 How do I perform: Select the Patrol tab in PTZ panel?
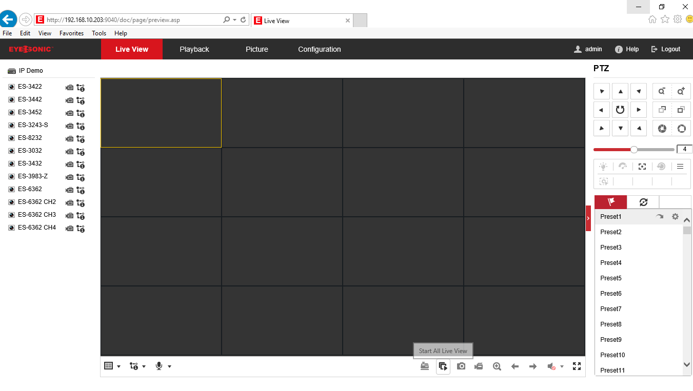pos(643,202)
